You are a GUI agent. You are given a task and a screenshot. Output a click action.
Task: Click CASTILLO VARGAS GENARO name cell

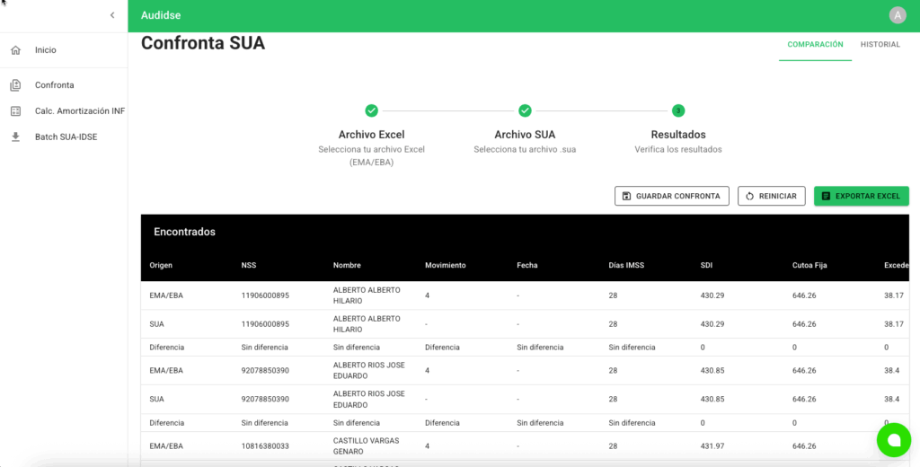(x=367, y=445)
